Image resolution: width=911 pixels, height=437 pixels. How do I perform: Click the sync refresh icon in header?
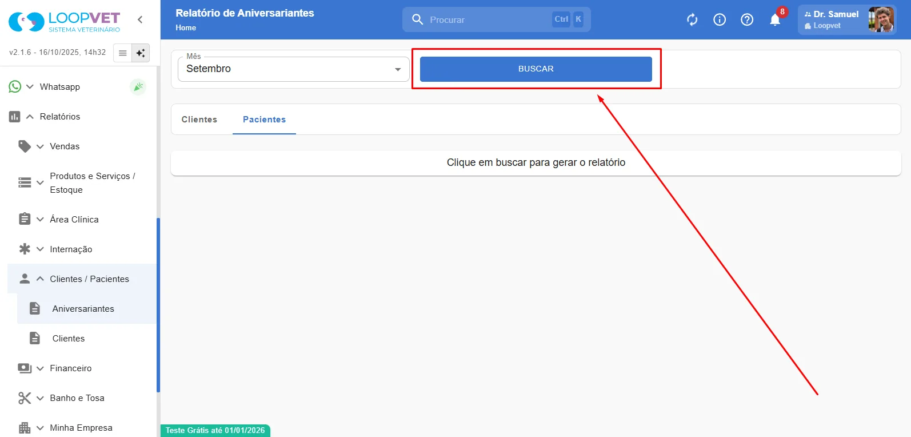[692, 20]
